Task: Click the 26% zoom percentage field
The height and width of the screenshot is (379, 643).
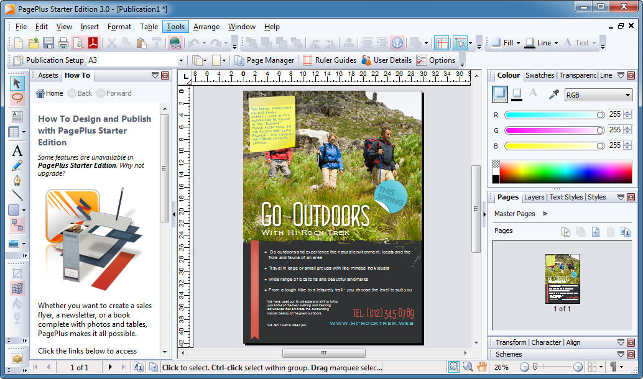Action: pyautogui.click(x=501, y=367)
